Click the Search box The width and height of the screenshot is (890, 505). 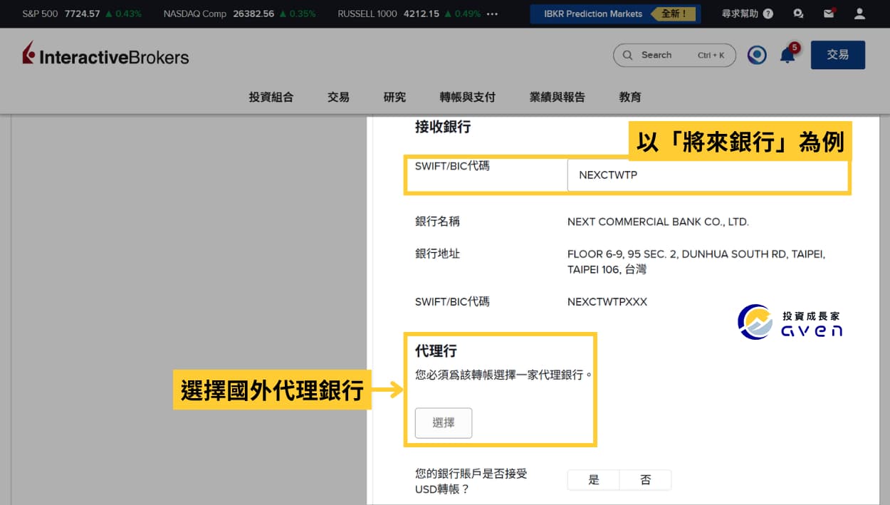click(x=674, y=55)
